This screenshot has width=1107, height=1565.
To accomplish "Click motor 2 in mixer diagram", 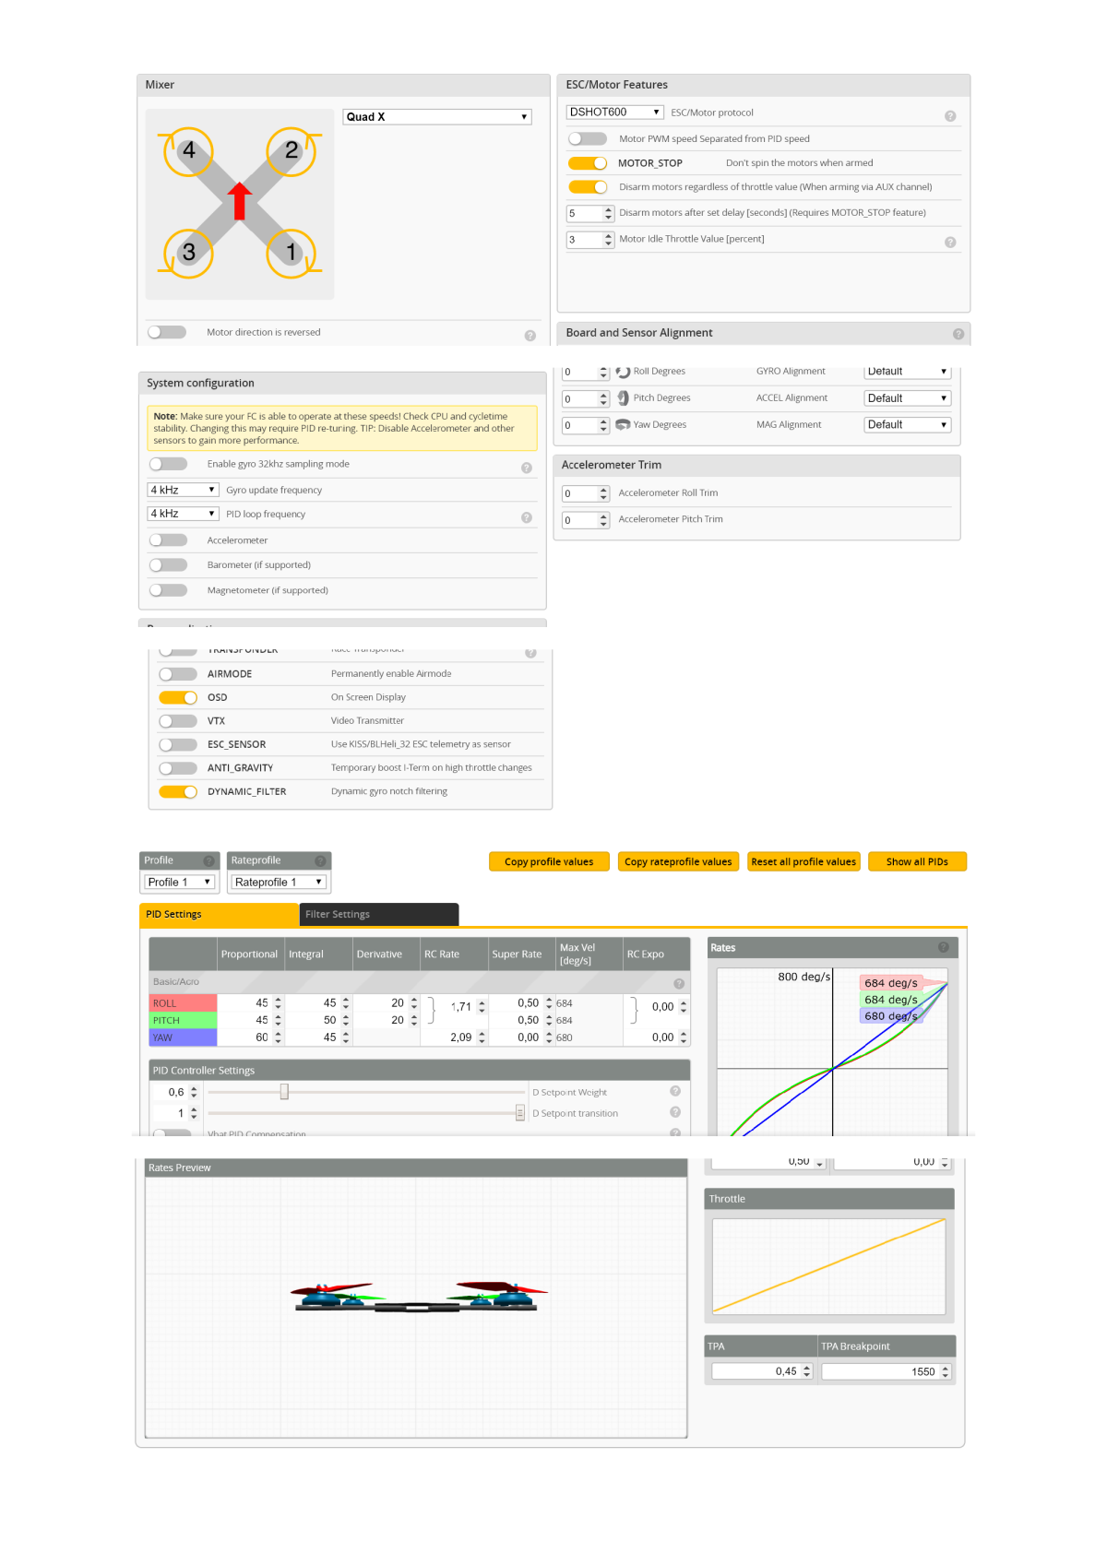I will point(292,150).
